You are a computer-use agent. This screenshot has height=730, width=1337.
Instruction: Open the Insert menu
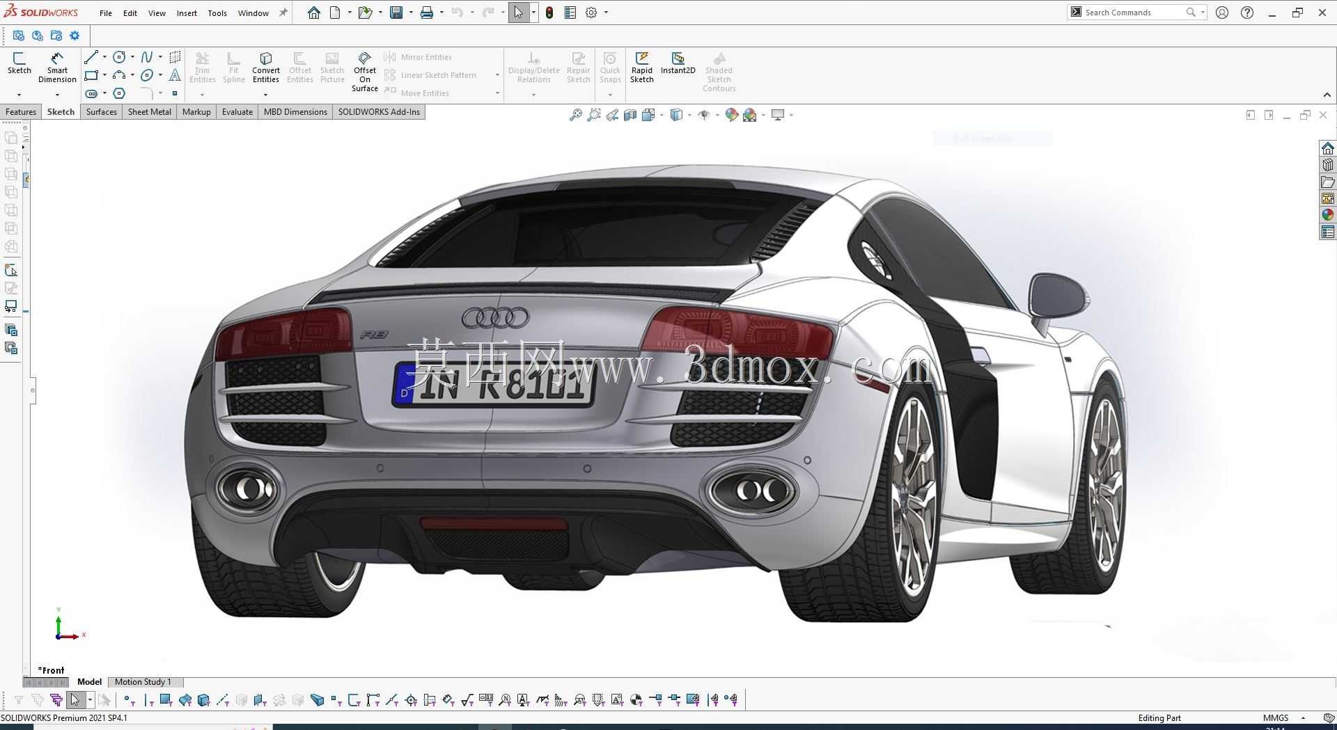(x=187, y=13)
